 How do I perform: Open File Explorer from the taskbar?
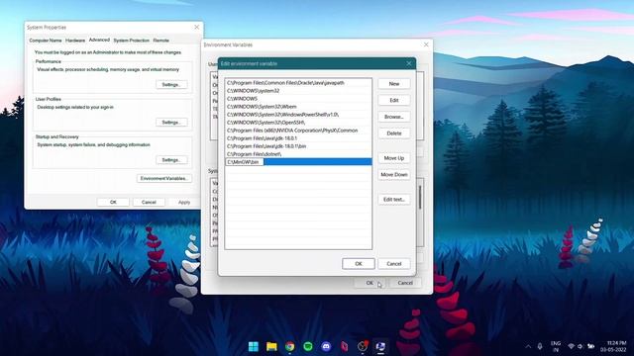tap(271, 346)
